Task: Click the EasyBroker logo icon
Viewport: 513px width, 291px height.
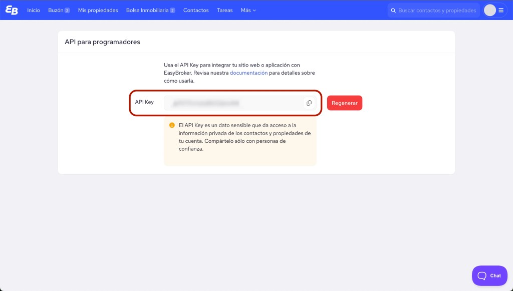Action: click(x=11, y=10)
